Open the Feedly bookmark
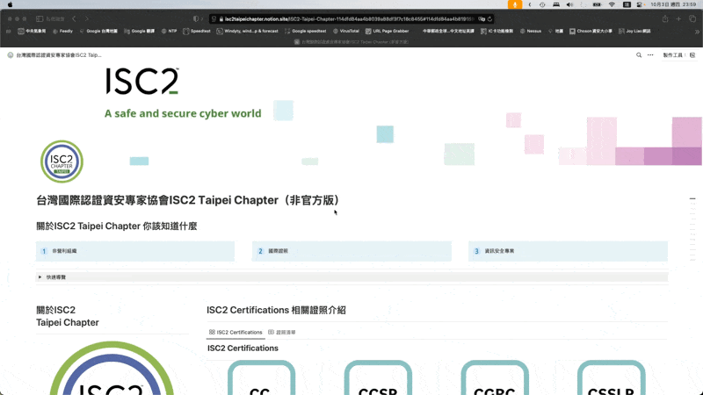 pos(62,31)
